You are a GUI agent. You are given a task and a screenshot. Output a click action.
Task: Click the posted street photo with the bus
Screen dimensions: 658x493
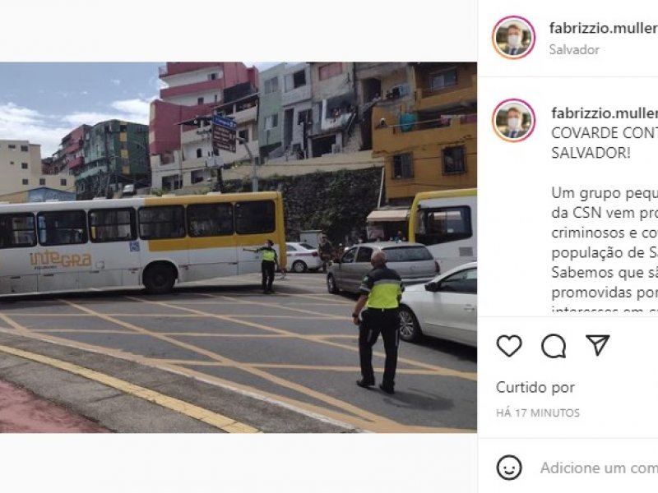239,247
